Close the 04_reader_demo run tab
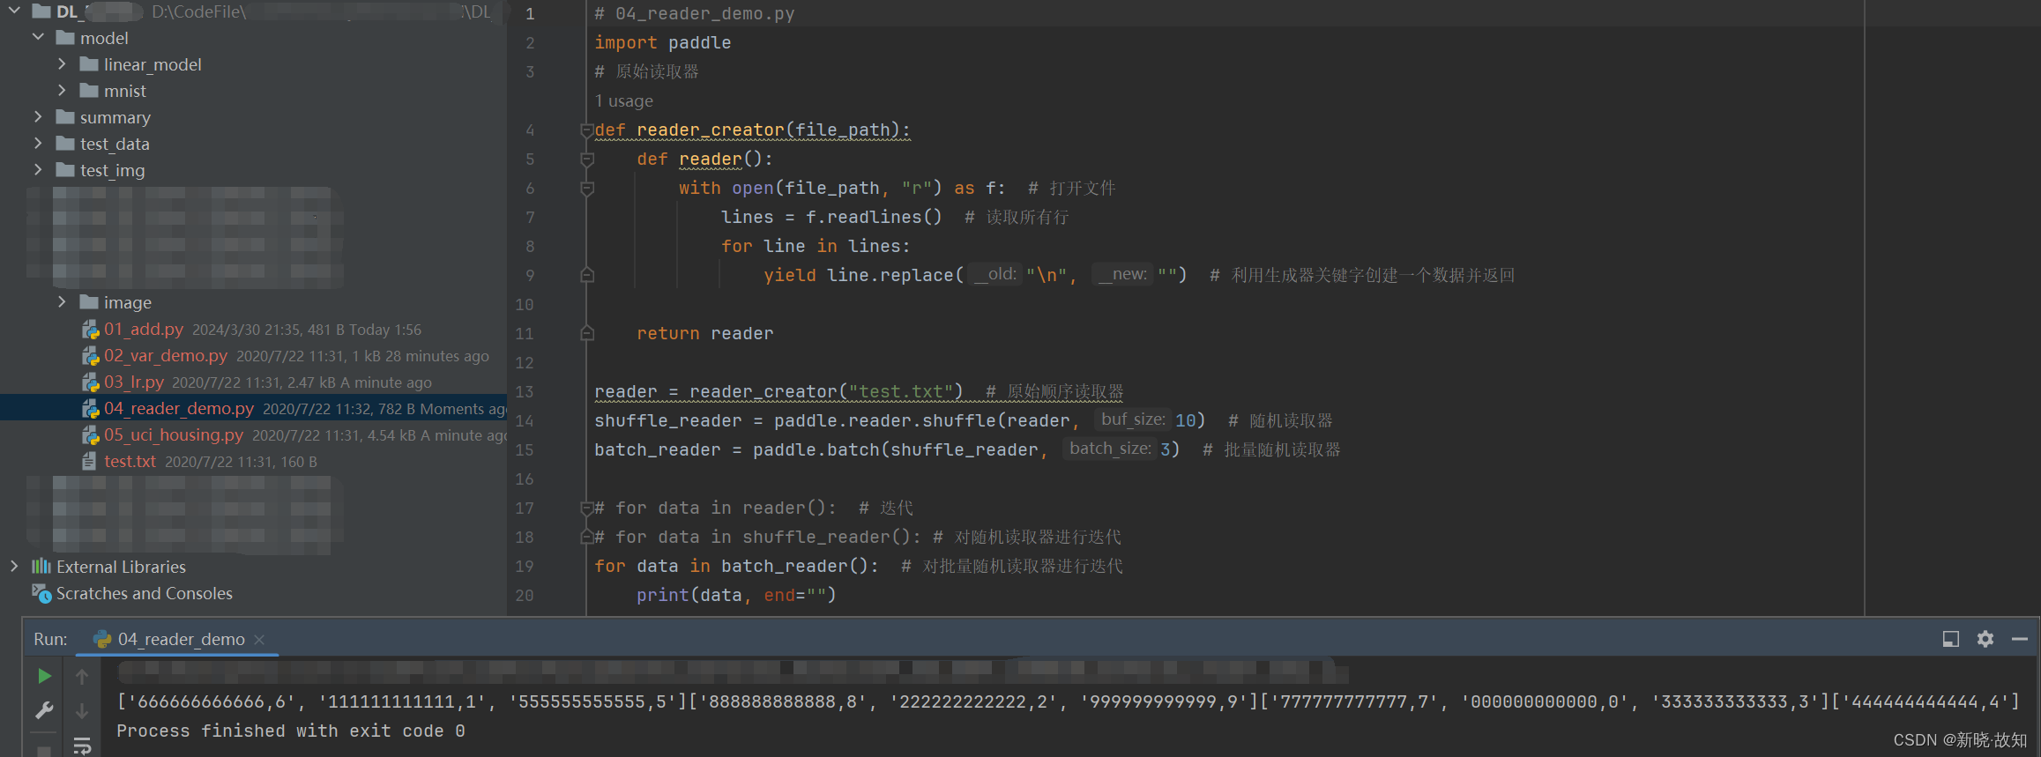2041x757 pixels. point(259,640)
